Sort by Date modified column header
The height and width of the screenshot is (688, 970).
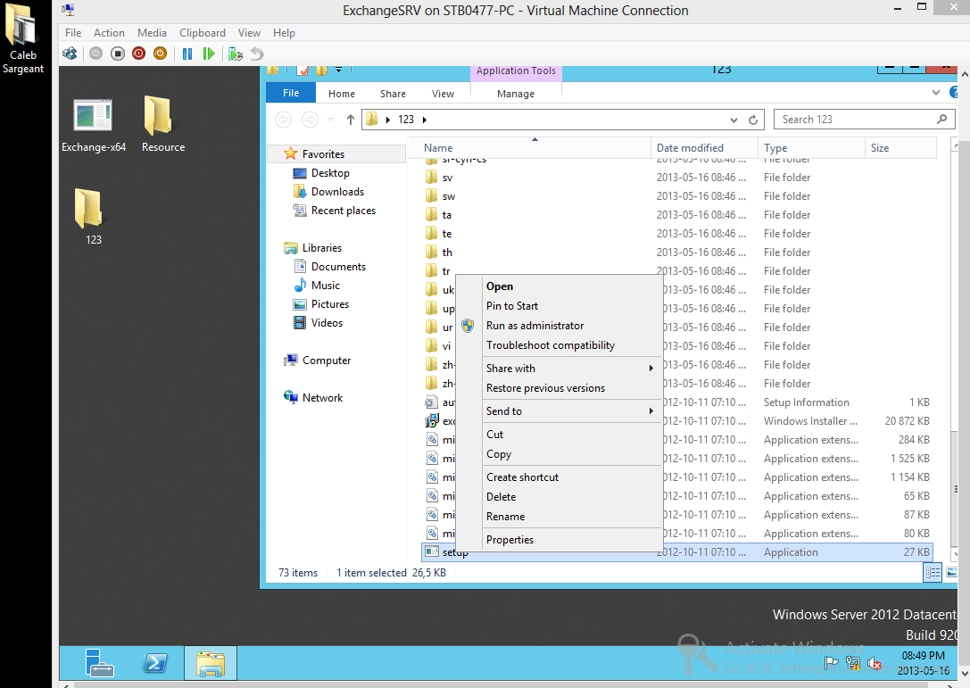tap(704, 148)
